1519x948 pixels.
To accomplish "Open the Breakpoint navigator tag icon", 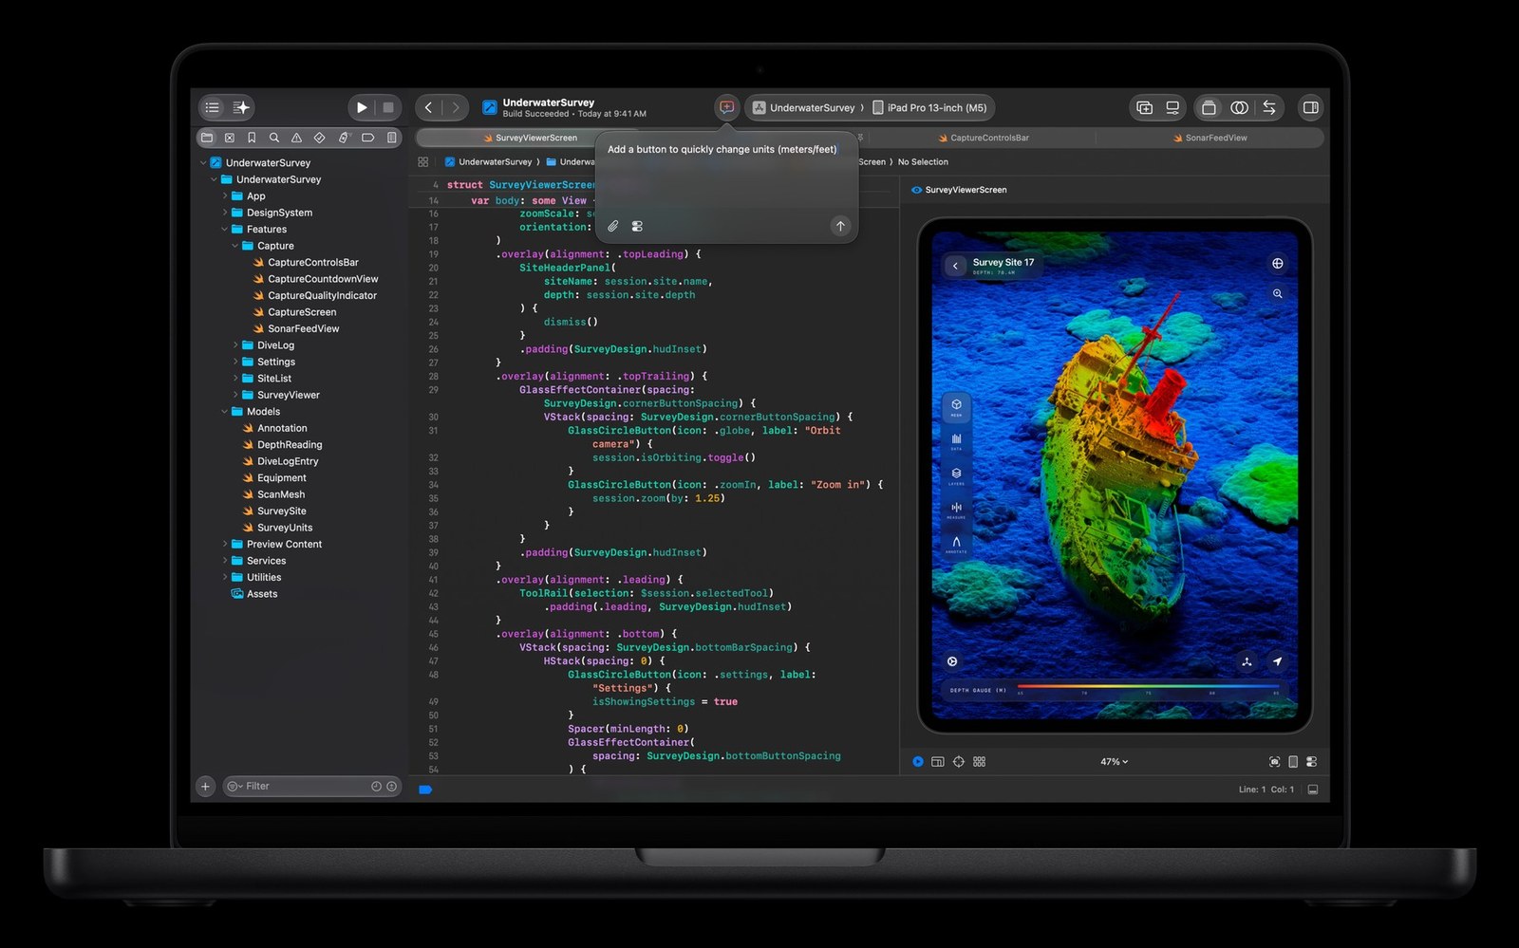I will click(368, 138).
